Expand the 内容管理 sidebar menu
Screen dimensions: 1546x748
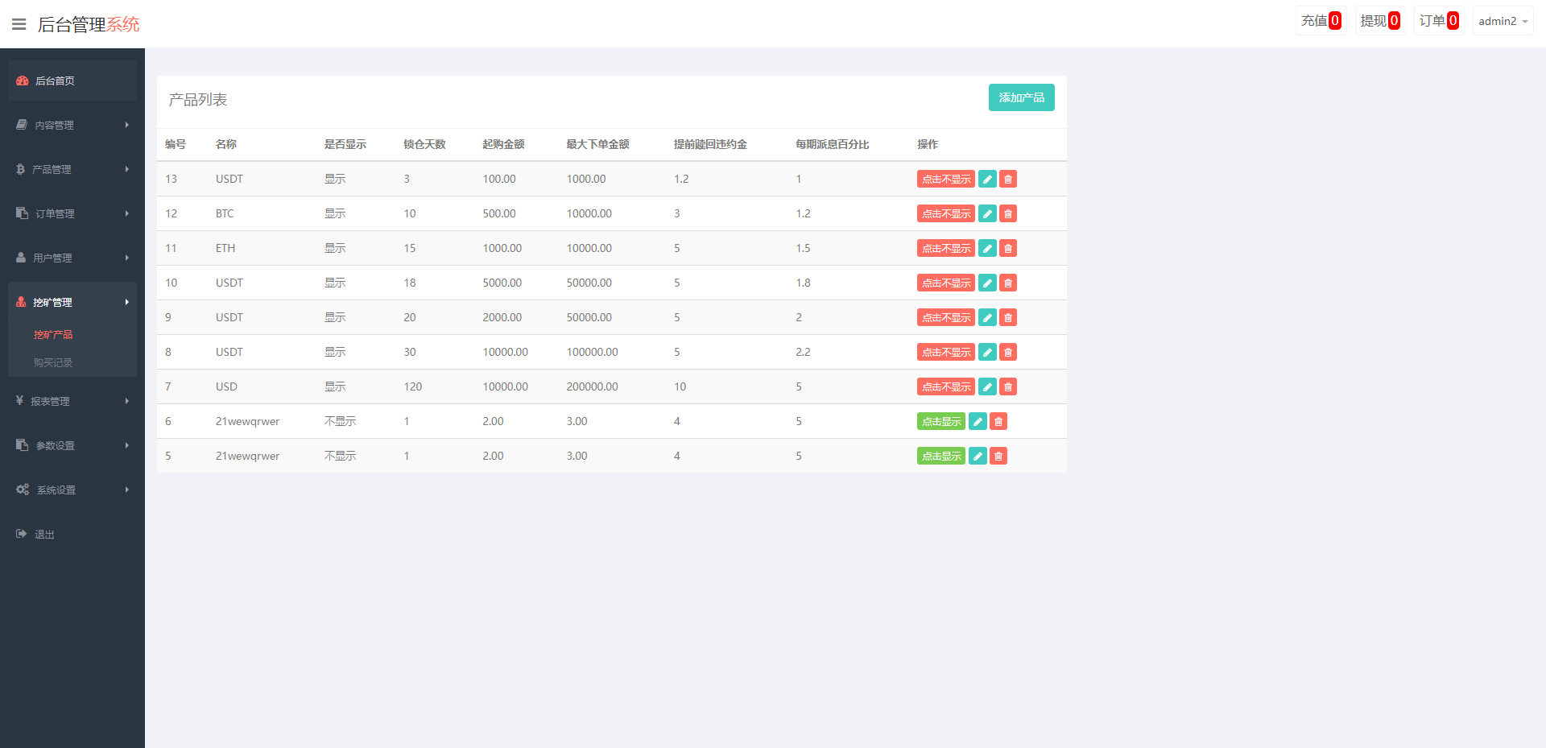coord(72,125)
